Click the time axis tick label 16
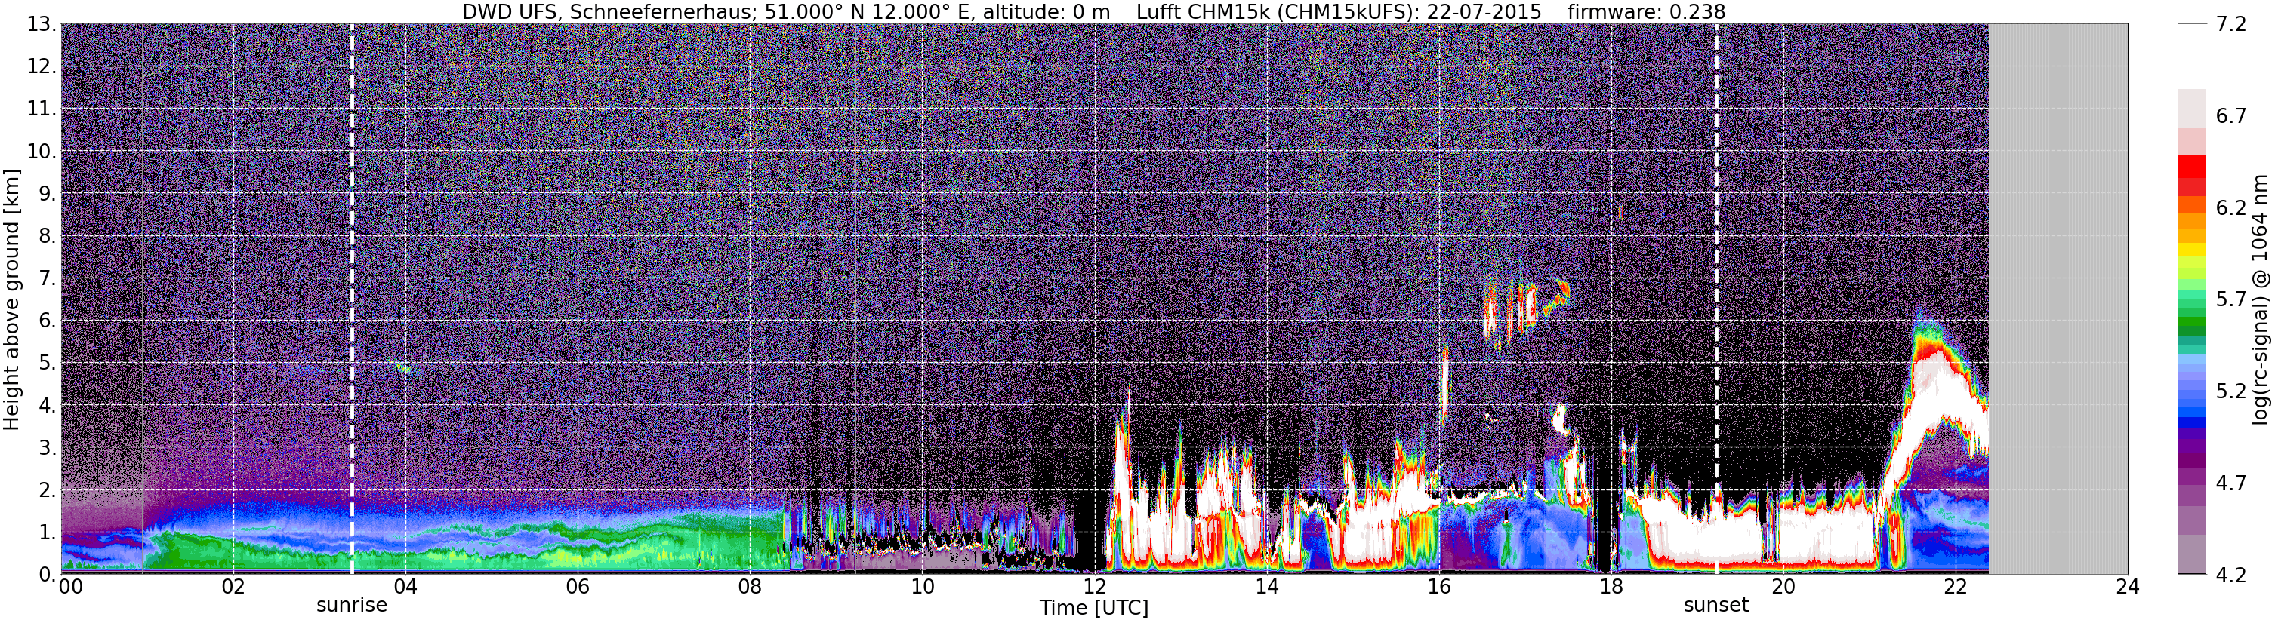The width and height of the screenshot is (2275, 623). (x=1438, y=587)
